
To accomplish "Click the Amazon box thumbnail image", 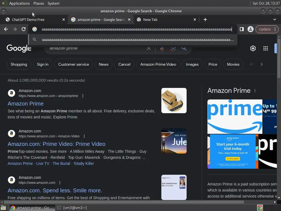I will click(x=174, y=101).
